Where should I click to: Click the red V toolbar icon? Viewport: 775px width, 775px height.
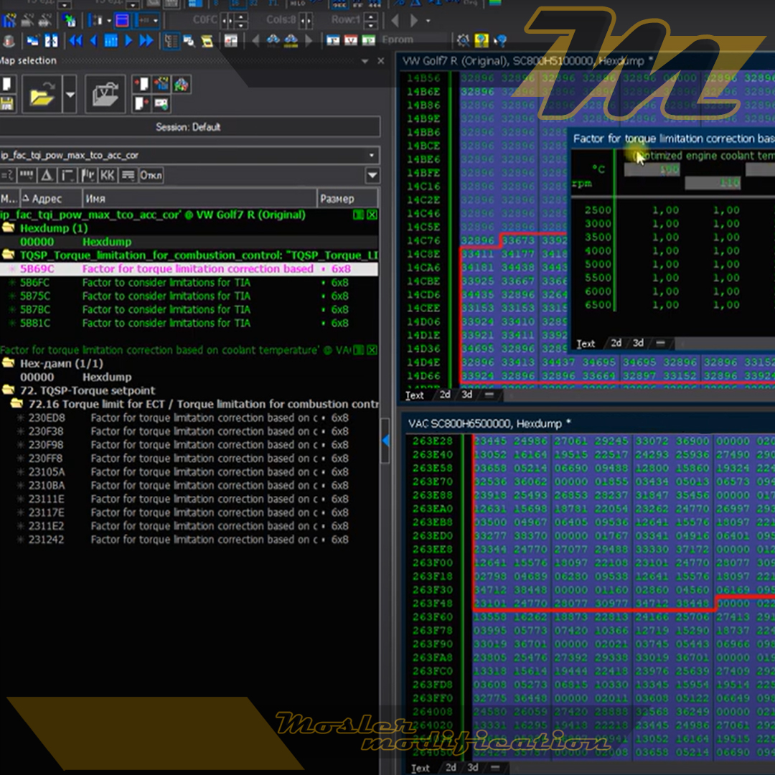351,40
